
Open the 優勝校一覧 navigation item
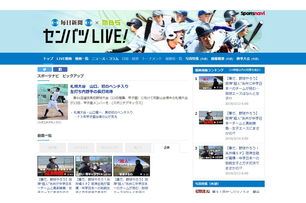(x=174, y=59)
